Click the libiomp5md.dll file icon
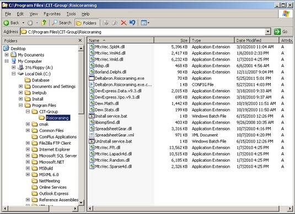295x214 pixels. point(92,122)
